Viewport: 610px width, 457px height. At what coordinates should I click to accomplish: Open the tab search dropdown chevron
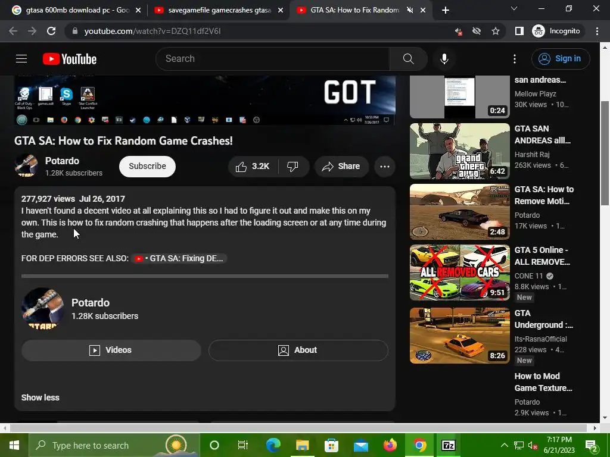pyautogui.click(x=514, y=8)
